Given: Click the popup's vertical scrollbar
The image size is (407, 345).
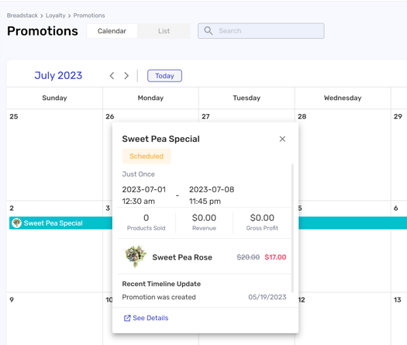Looking at the screenshot, I should (x=292, y=229).
